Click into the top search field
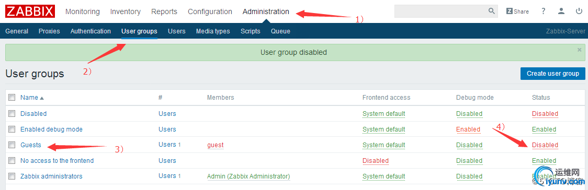The height and width of the screenshot is (190, 588). pos(441,11)
